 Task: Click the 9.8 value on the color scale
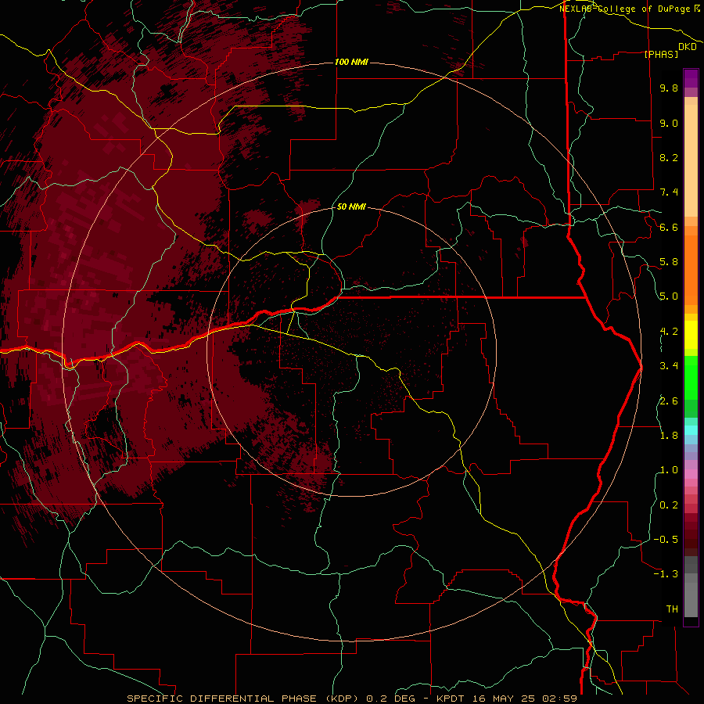pyautogui.click(x=669, y=88)
